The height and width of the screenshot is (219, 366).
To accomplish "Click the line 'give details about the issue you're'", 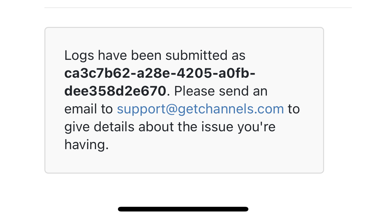I will pos(170,127).
